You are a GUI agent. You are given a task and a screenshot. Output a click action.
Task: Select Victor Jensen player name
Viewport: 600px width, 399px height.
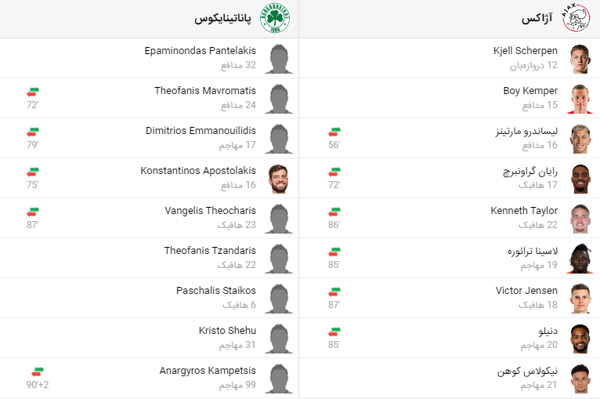[526, 291]
